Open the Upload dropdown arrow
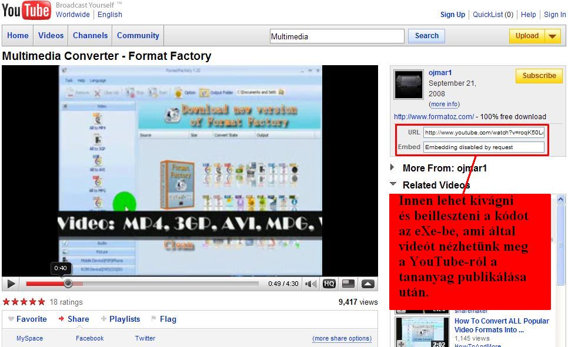The image size is (568, 347). [x=553, y=36]
